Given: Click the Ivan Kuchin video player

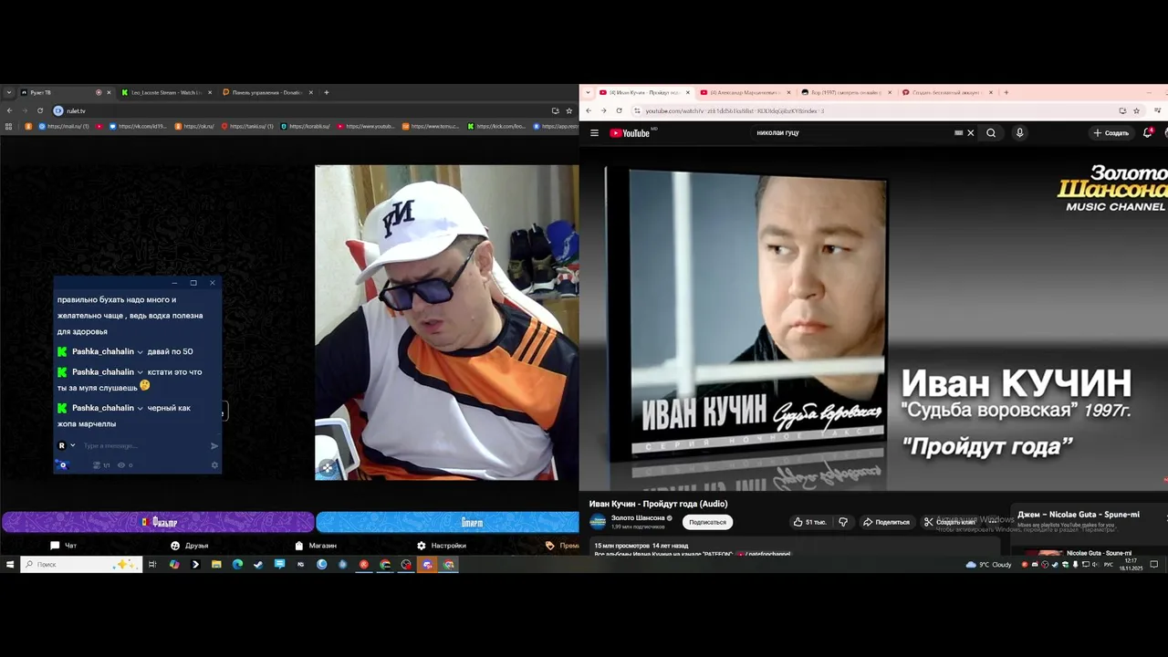Looking at the screenshot, I should tap(873, 318).
